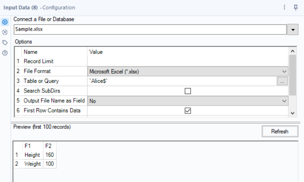
Task: Uncheck First Row Contains Data
Action: point(188,111)
